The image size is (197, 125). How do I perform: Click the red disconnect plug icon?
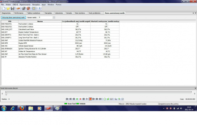[x=28, y=9]
